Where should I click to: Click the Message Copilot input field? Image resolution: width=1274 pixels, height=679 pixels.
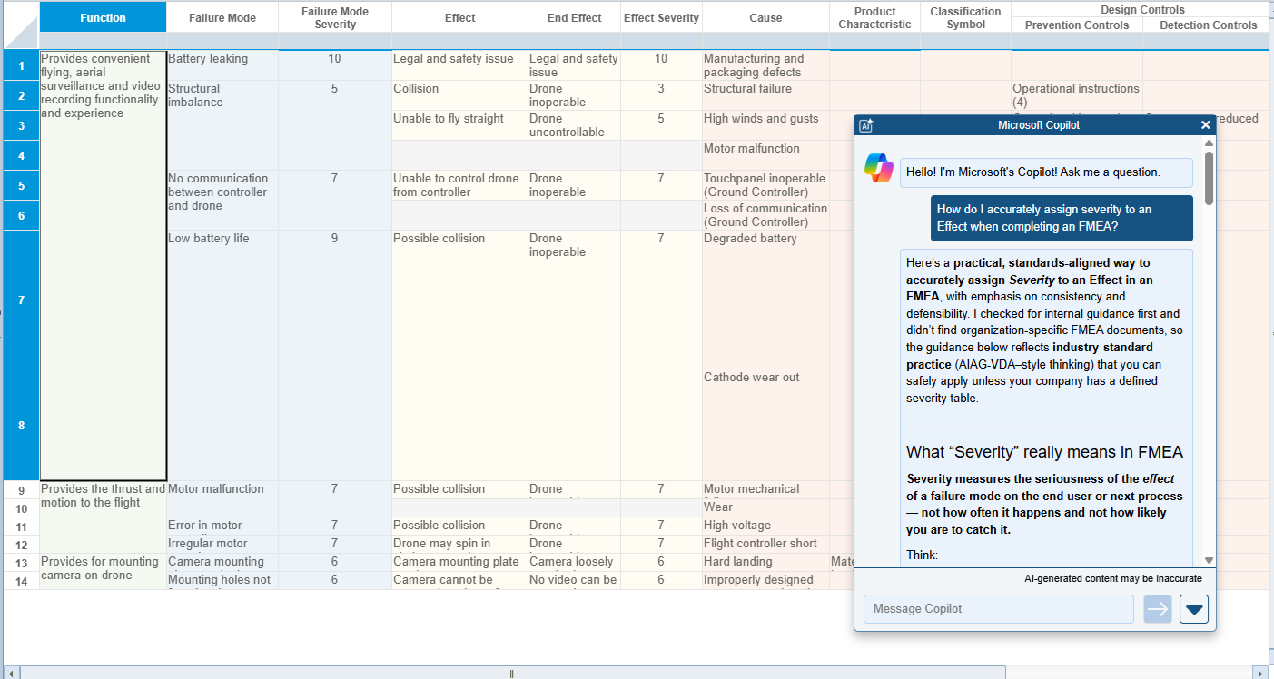[x=998, y=608]
